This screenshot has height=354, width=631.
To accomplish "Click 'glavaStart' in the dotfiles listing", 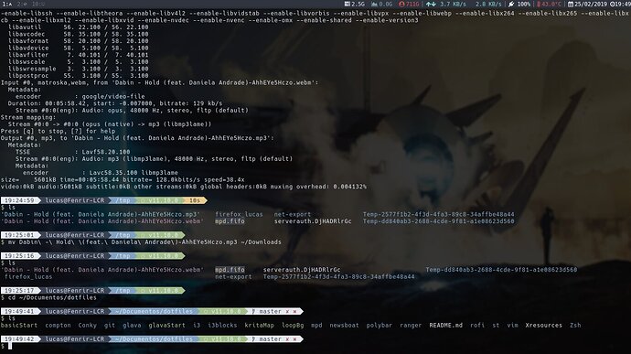I will click(167, 326).
